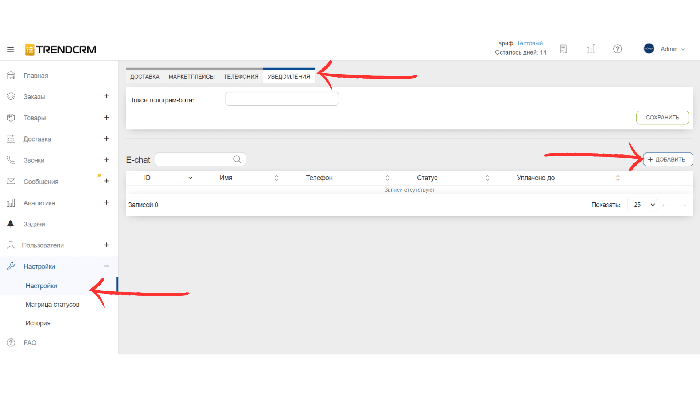This screenshot has width=700, height=393.
Task: Toggle the hamburger sidebar menu
Action: 11,49
